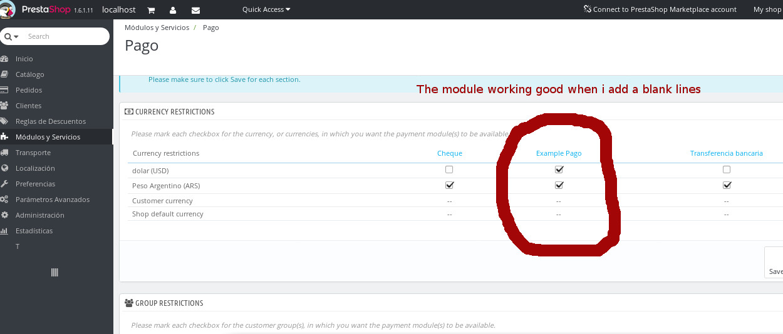Click the Localización globe icon

pyautogui.click(x=4, y=168)
